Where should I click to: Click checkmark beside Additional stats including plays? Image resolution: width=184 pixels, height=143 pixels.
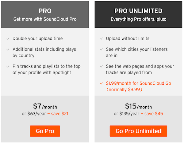(x=8, y=50)
